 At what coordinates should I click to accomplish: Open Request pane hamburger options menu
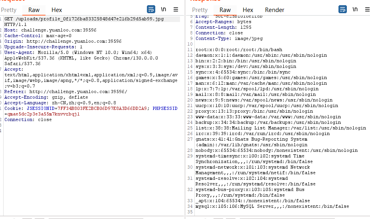pos(176,10)
